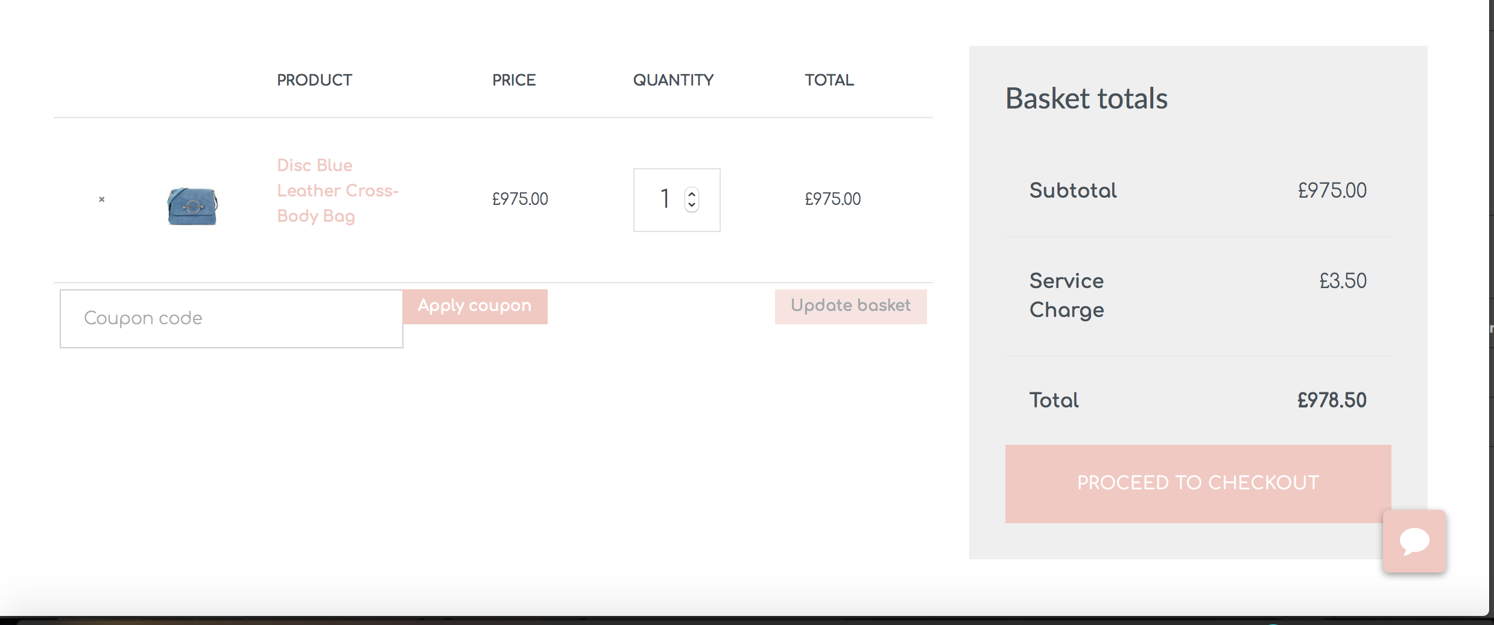Select the PRODUCT column header
This screenshot has width=1494, height=625.
(x=314, y=80)
